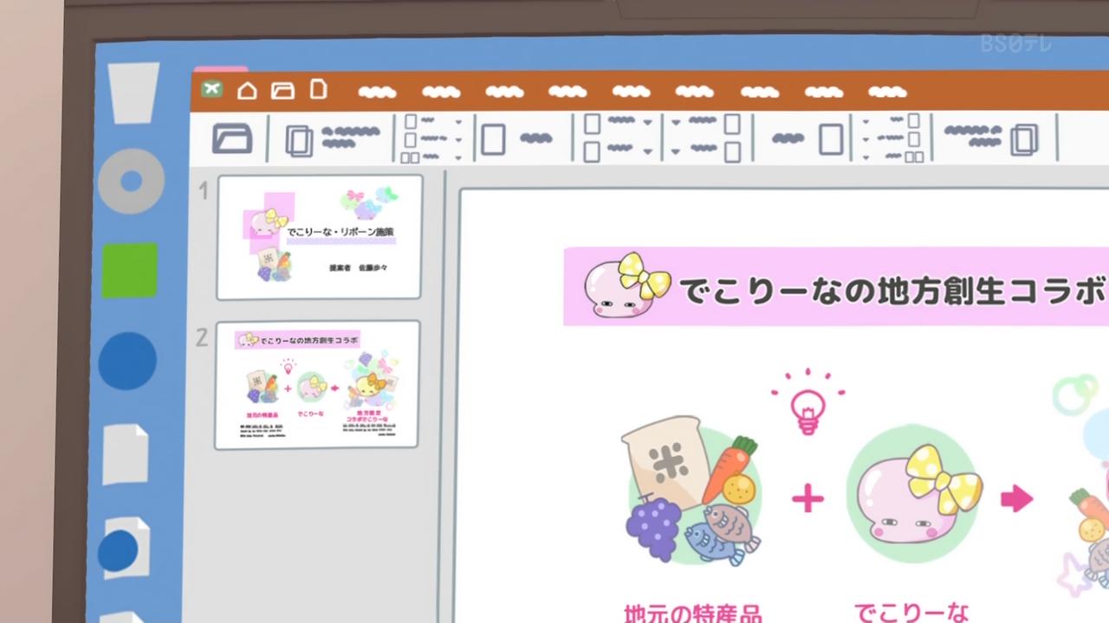Screen dimensions: 1109x623
Task: Open the gray disc icon on the desktop
Action: point(131,182)
